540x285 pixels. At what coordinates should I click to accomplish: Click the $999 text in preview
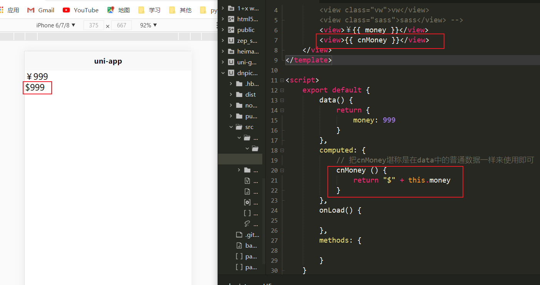(x=35, y=87)
